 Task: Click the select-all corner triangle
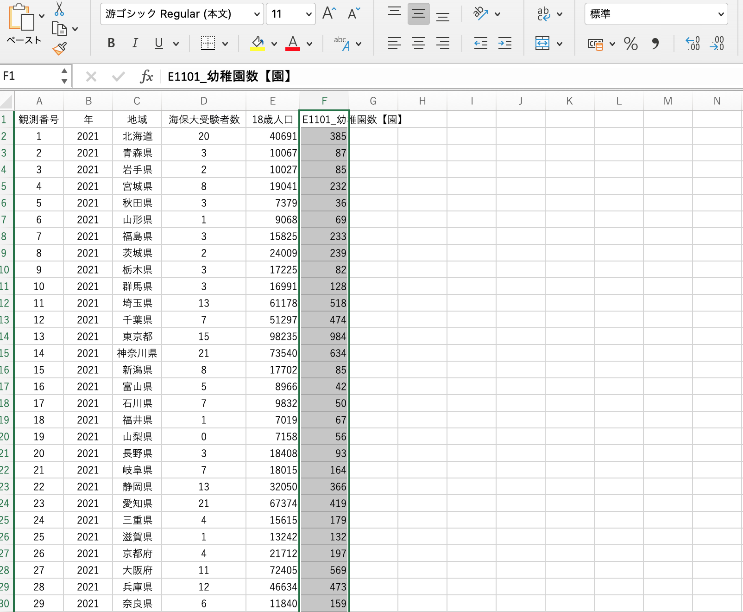point(6,101)
